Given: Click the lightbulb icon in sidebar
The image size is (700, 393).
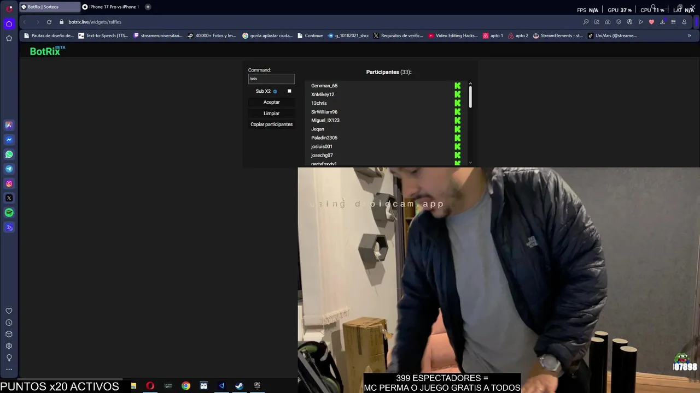Looking at the screenshot, I should (x=9, y=358).
